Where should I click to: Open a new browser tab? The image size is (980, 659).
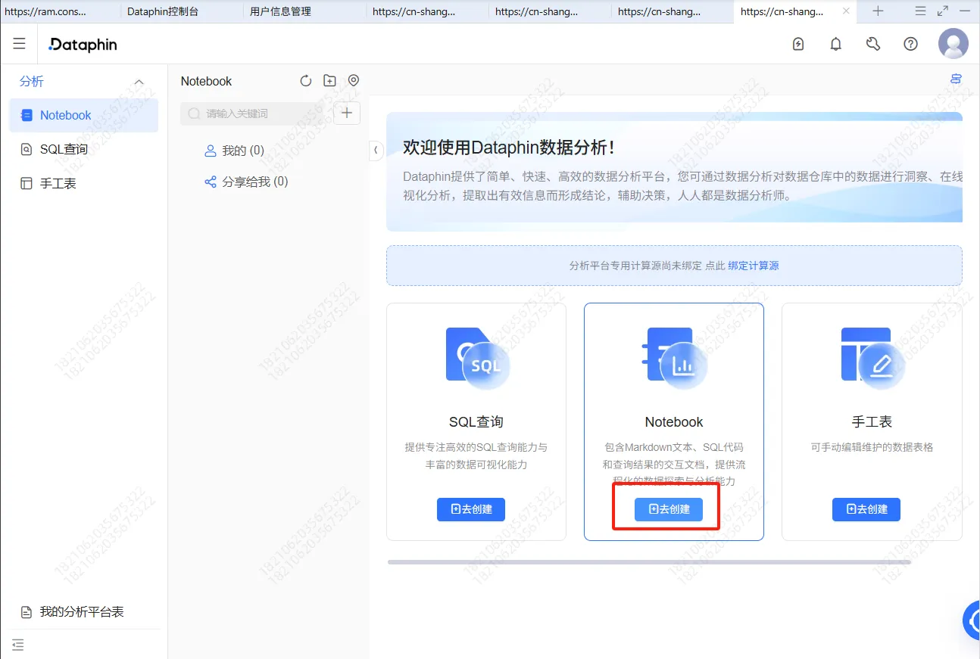click(x=878, y=11)
